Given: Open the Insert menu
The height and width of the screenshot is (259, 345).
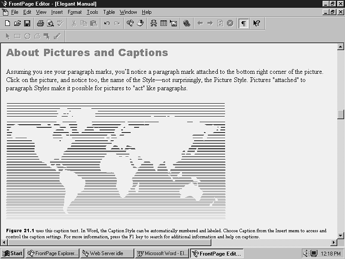Looking at the screenshot, I should click(57, 12).
